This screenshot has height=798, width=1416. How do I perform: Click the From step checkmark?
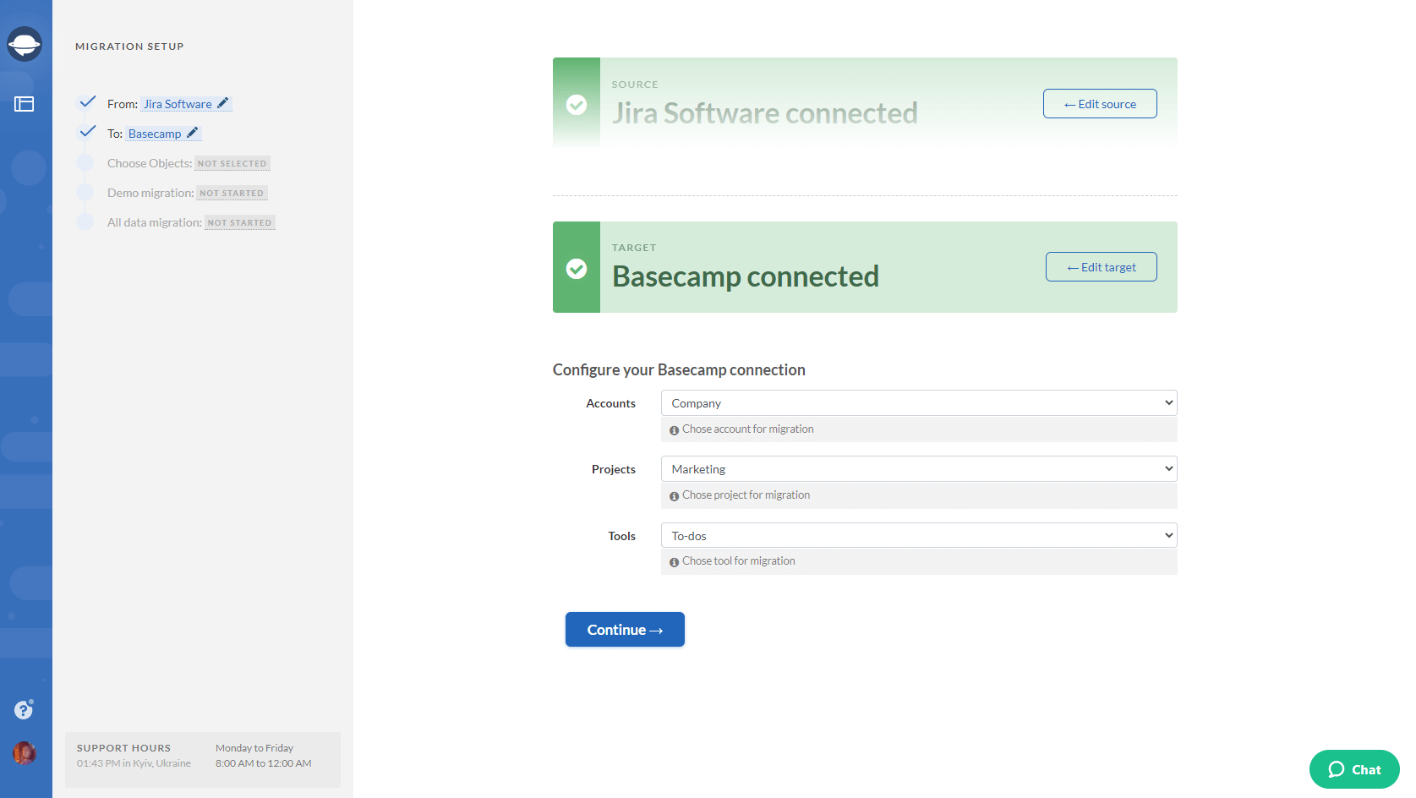(x=87, y=101)
